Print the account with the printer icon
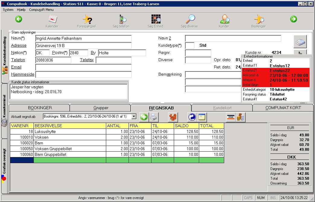Viewport: 315px width, 202px height. 154,117
